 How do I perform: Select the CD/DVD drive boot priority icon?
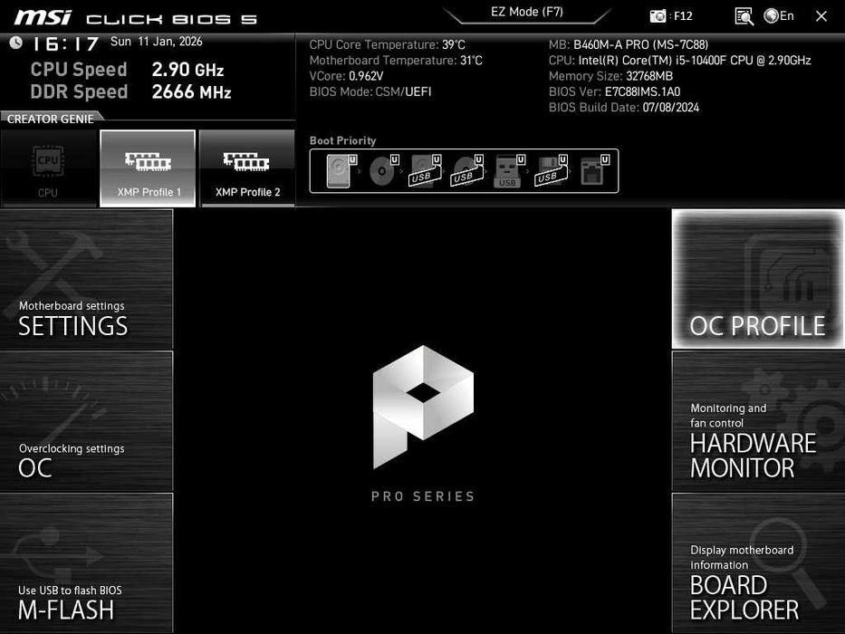(x=384, y=171)
